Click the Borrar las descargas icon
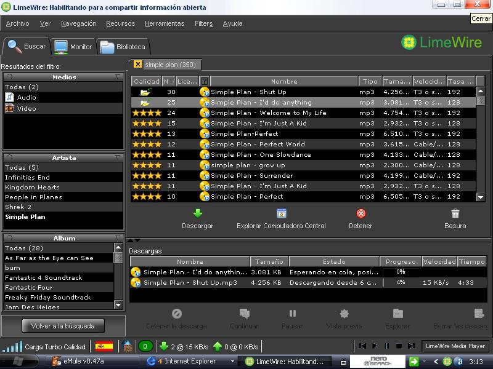 pyautogui.click(x=479, y=314)
